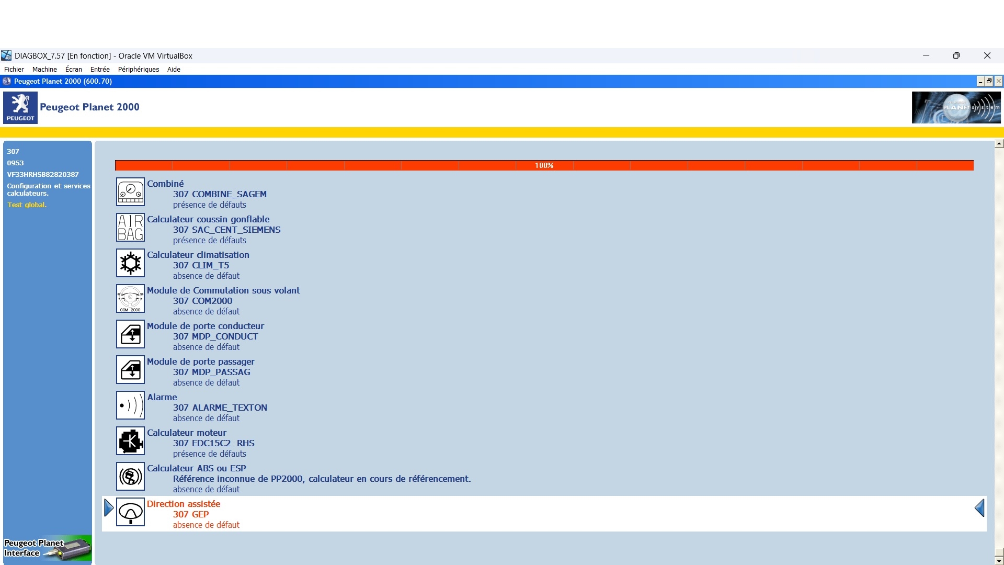
Task: Select Configuration et services calculateurs
Action: pos(49,189)
